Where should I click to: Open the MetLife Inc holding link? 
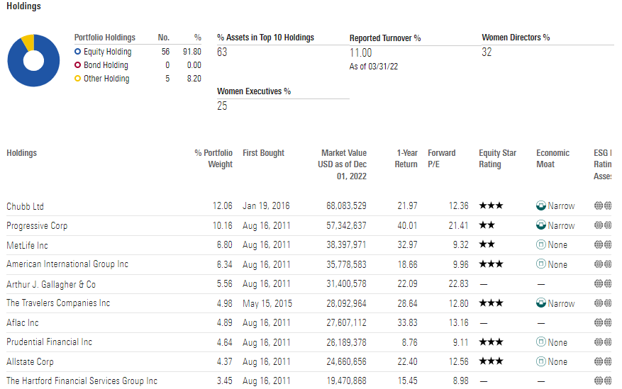pos(27,245)
